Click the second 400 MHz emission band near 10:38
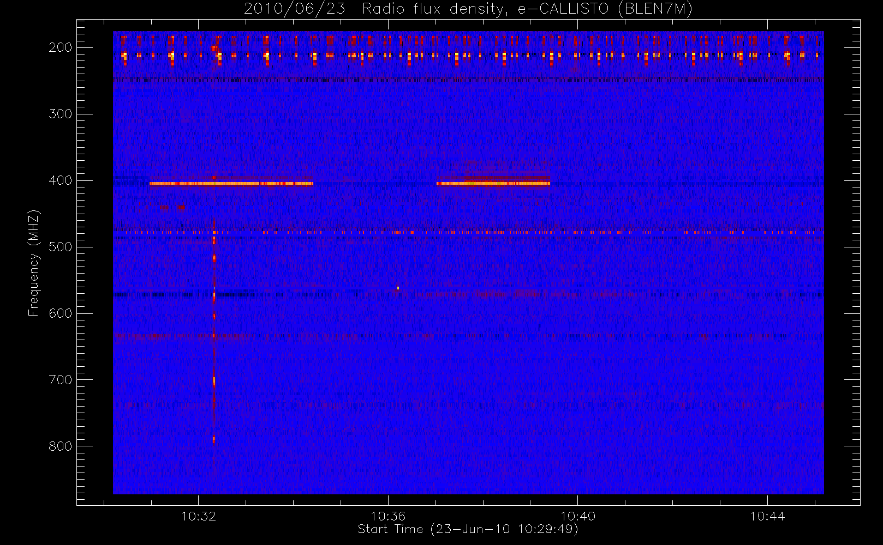Viewport: 883px width, 545px height. pyautogui.click(x=493, y=184)
